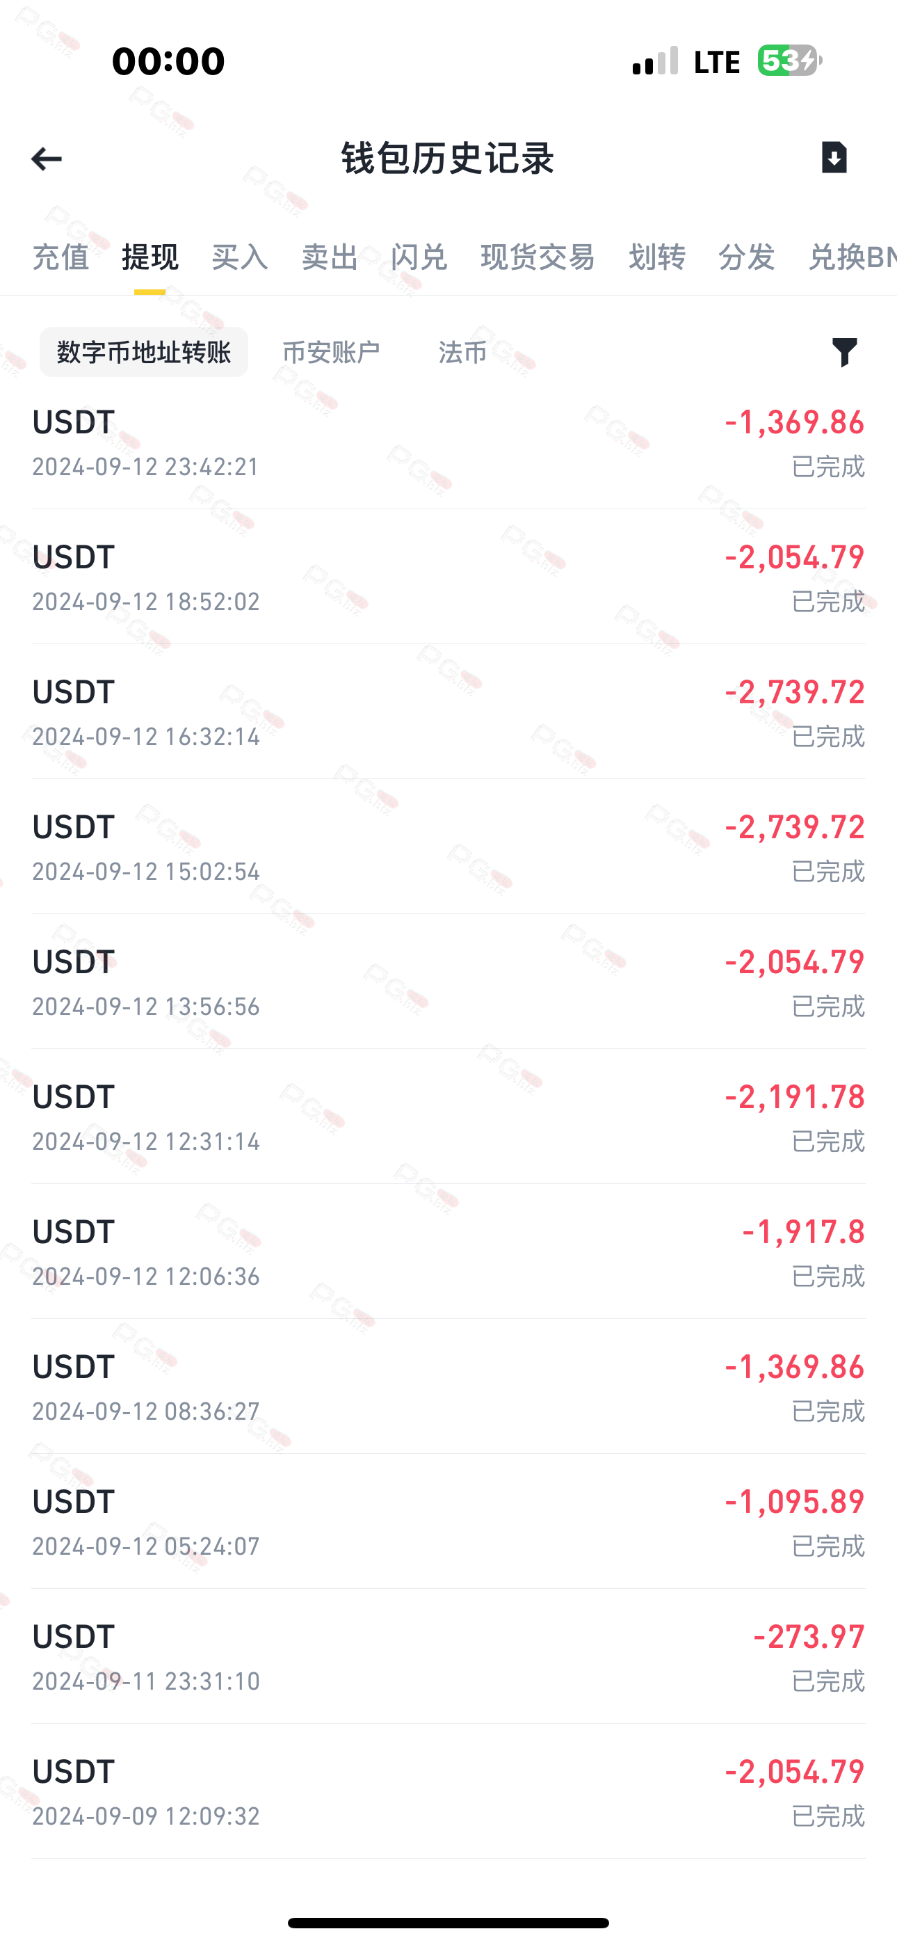Tap the download export icon
This screenshot has width=897, height=1945.
pos(834,157)
